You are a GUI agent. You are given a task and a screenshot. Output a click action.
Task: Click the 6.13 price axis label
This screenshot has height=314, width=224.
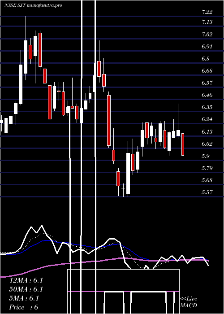point(207,131)
